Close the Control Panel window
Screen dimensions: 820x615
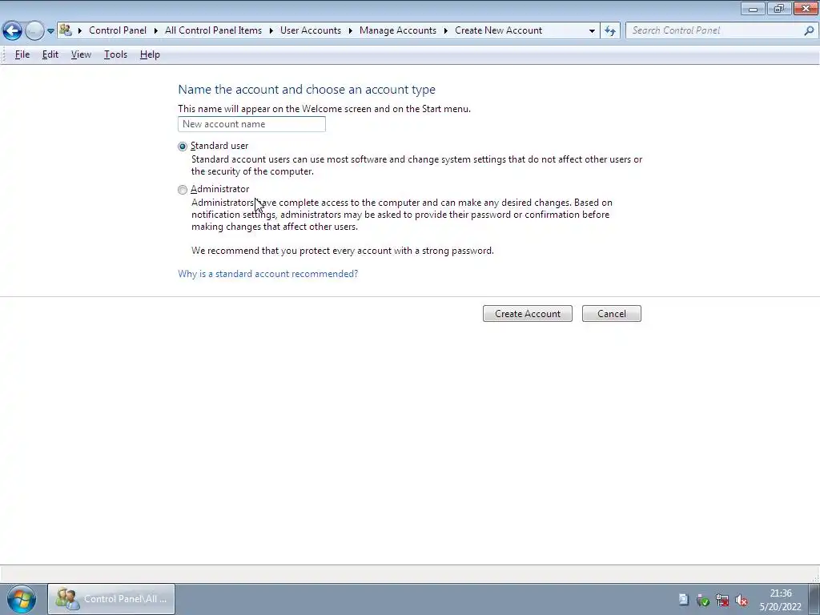806,8
